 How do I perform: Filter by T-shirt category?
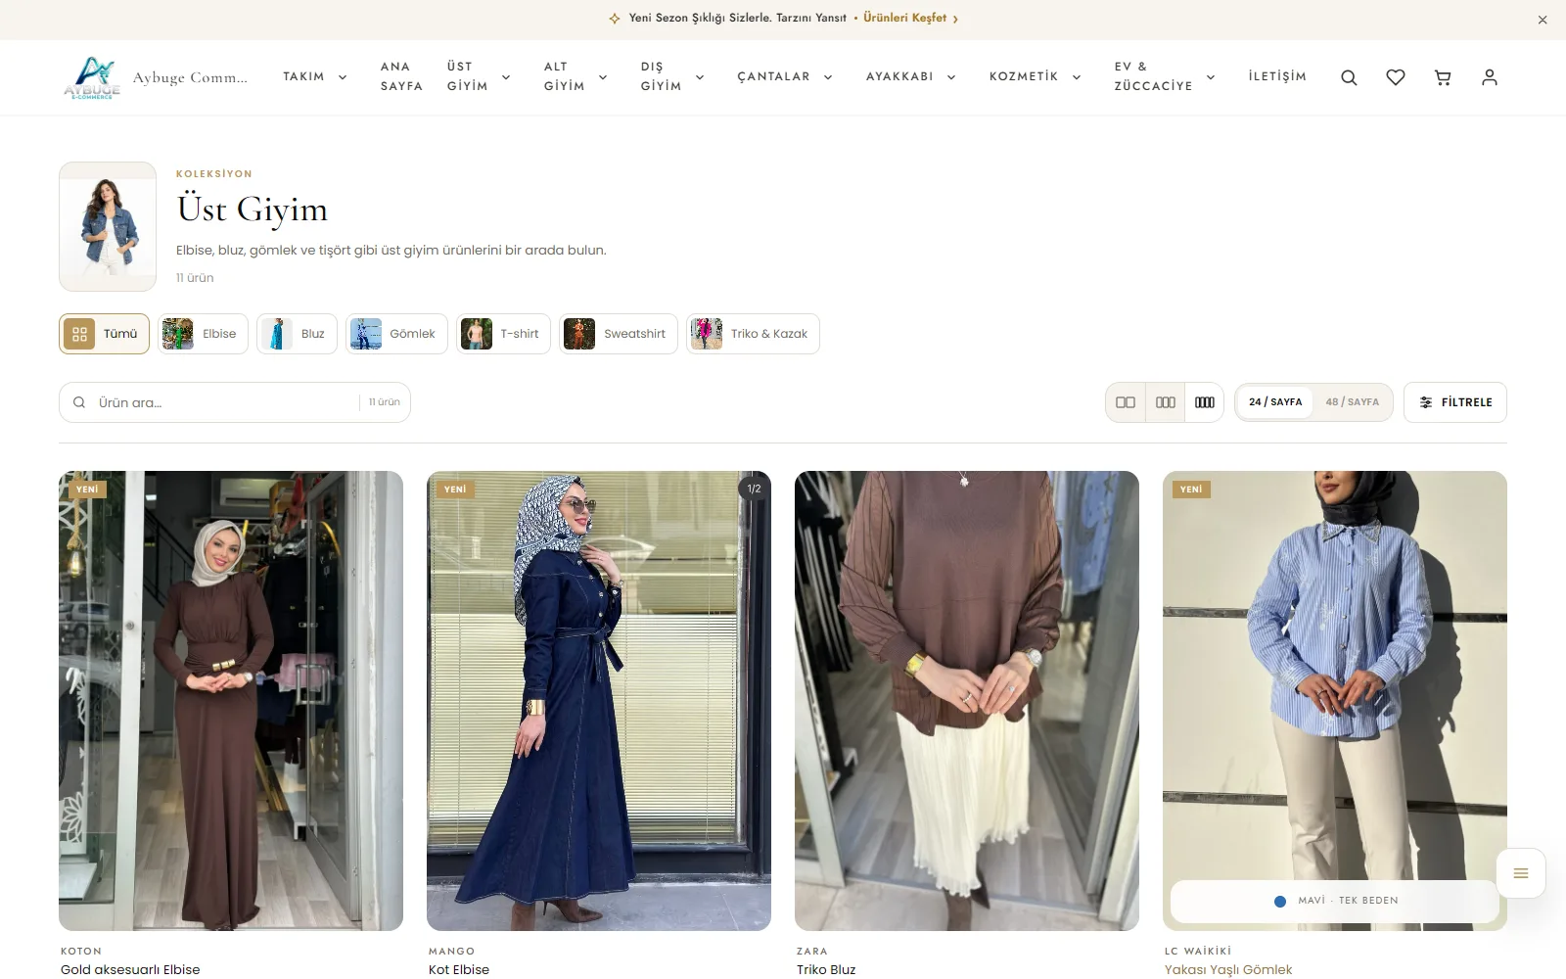pos(503,334)
